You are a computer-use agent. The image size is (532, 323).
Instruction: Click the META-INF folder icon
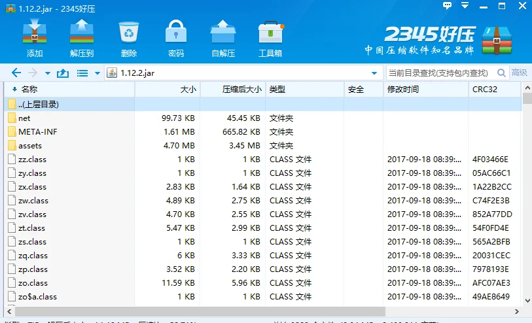[12, 131]
